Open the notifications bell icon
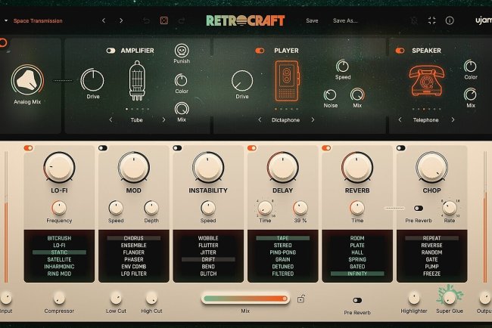 coord(414,20)
